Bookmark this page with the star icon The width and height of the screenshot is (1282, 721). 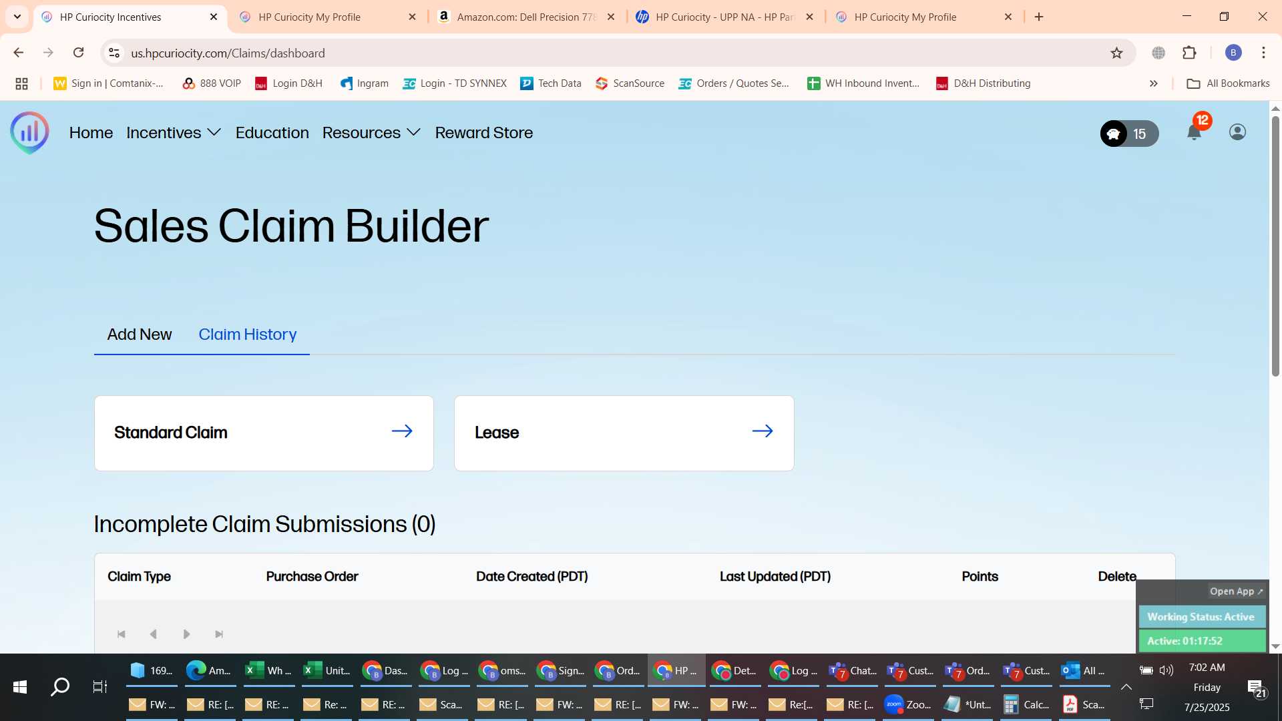coord(1116,53)
